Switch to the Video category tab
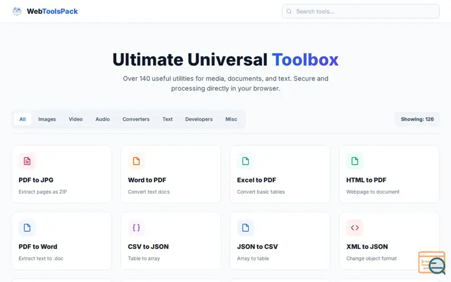Image resolution: width=451 pixels, height=282 pixels. click(x=76, y=119)
